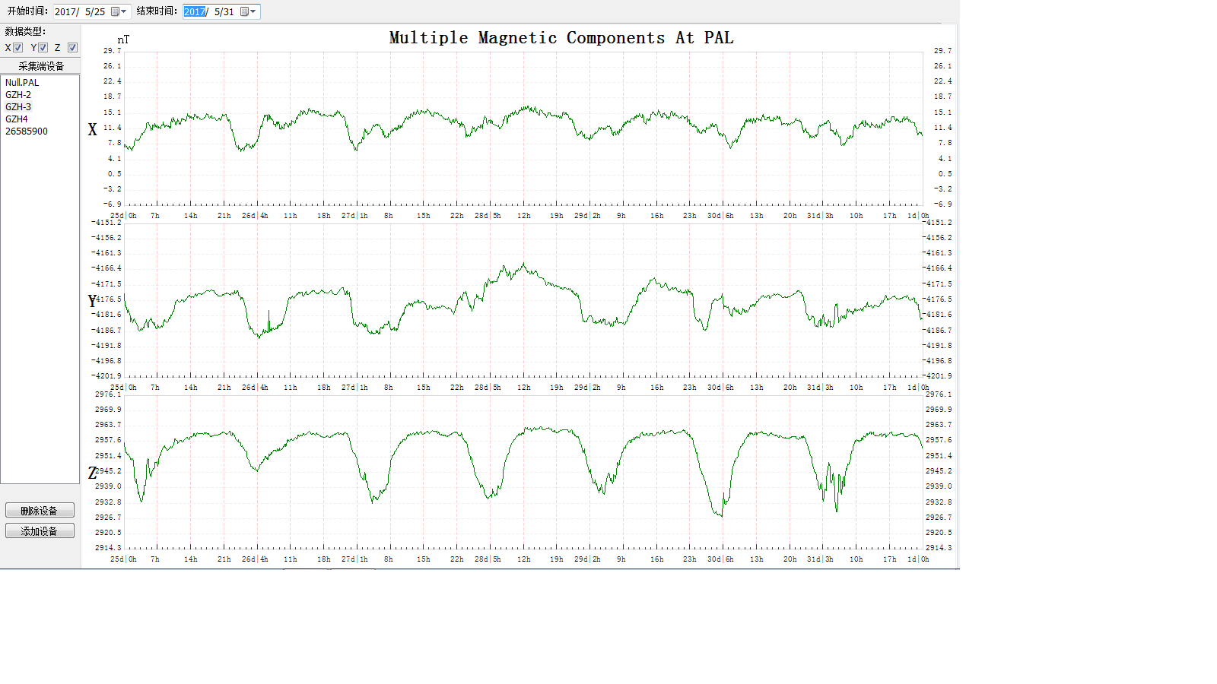Screen dimensions: 1217x684
Task: Select GZH-3 device in list
Action: 18,107
